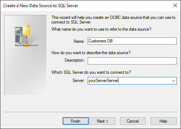The width and height of the screenshot is (181, 129).
Task: Click the wizard introduction text about ODBC
Action: [x=113, y=20]
